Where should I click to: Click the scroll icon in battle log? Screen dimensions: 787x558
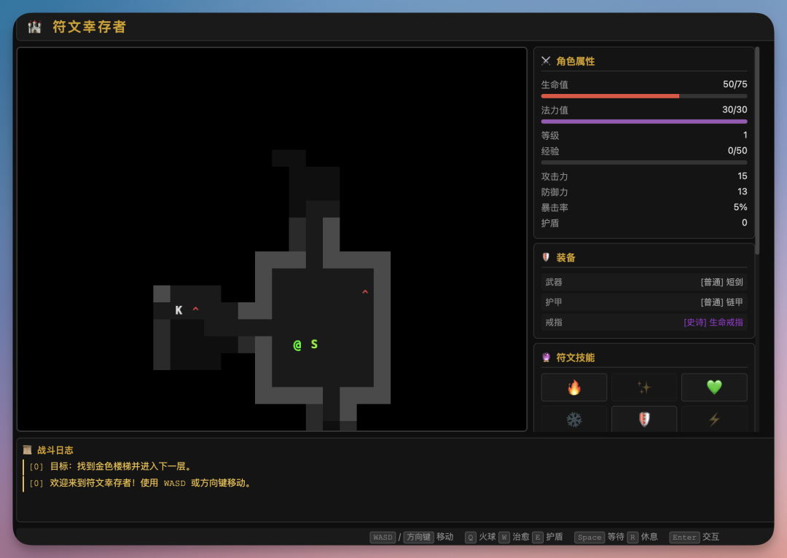point(27,449)
